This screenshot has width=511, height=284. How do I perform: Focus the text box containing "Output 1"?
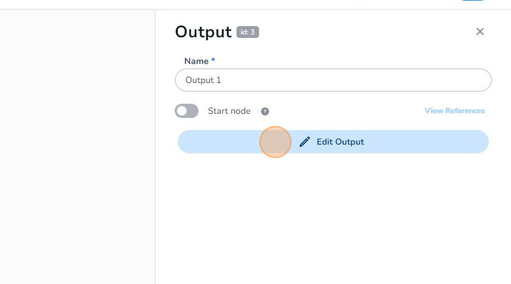pos(333,80)
